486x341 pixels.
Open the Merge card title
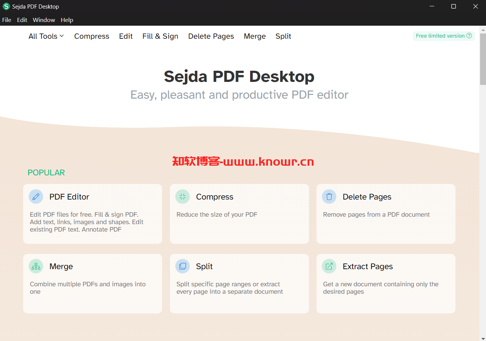tap(61, 267)
